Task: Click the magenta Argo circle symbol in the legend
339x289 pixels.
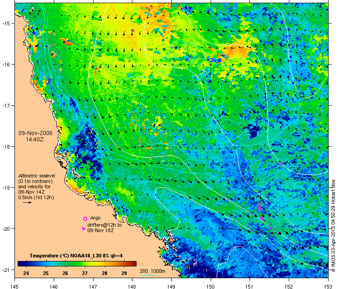Action: pos(85,219)
